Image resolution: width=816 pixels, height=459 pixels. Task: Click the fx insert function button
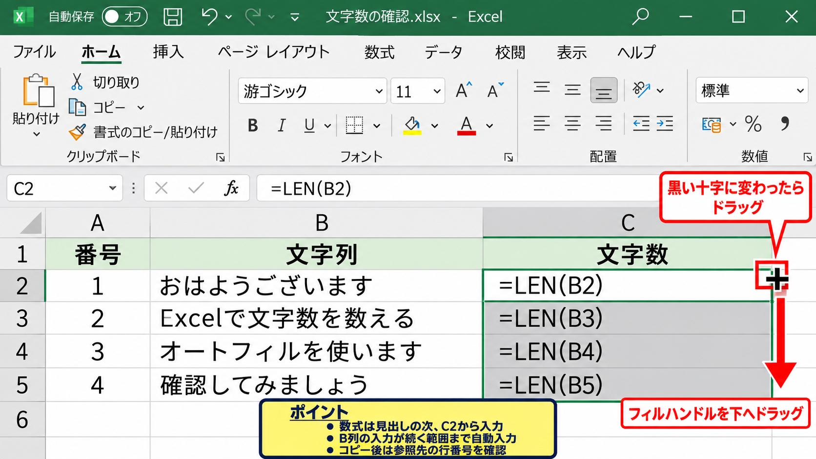pos(231,188)
